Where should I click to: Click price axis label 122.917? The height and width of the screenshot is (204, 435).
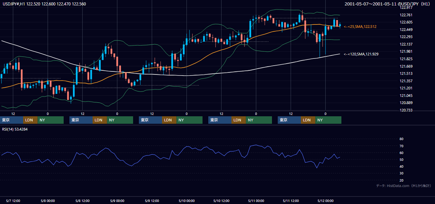tap(406, 7)
